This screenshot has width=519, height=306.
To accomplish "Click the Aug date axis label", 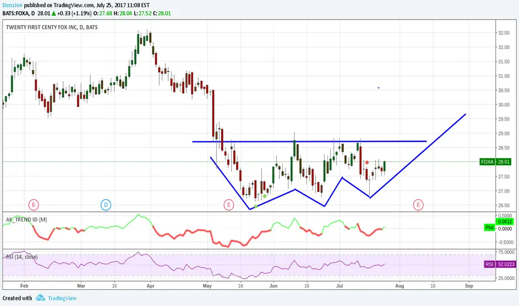I will pos(399,286).
